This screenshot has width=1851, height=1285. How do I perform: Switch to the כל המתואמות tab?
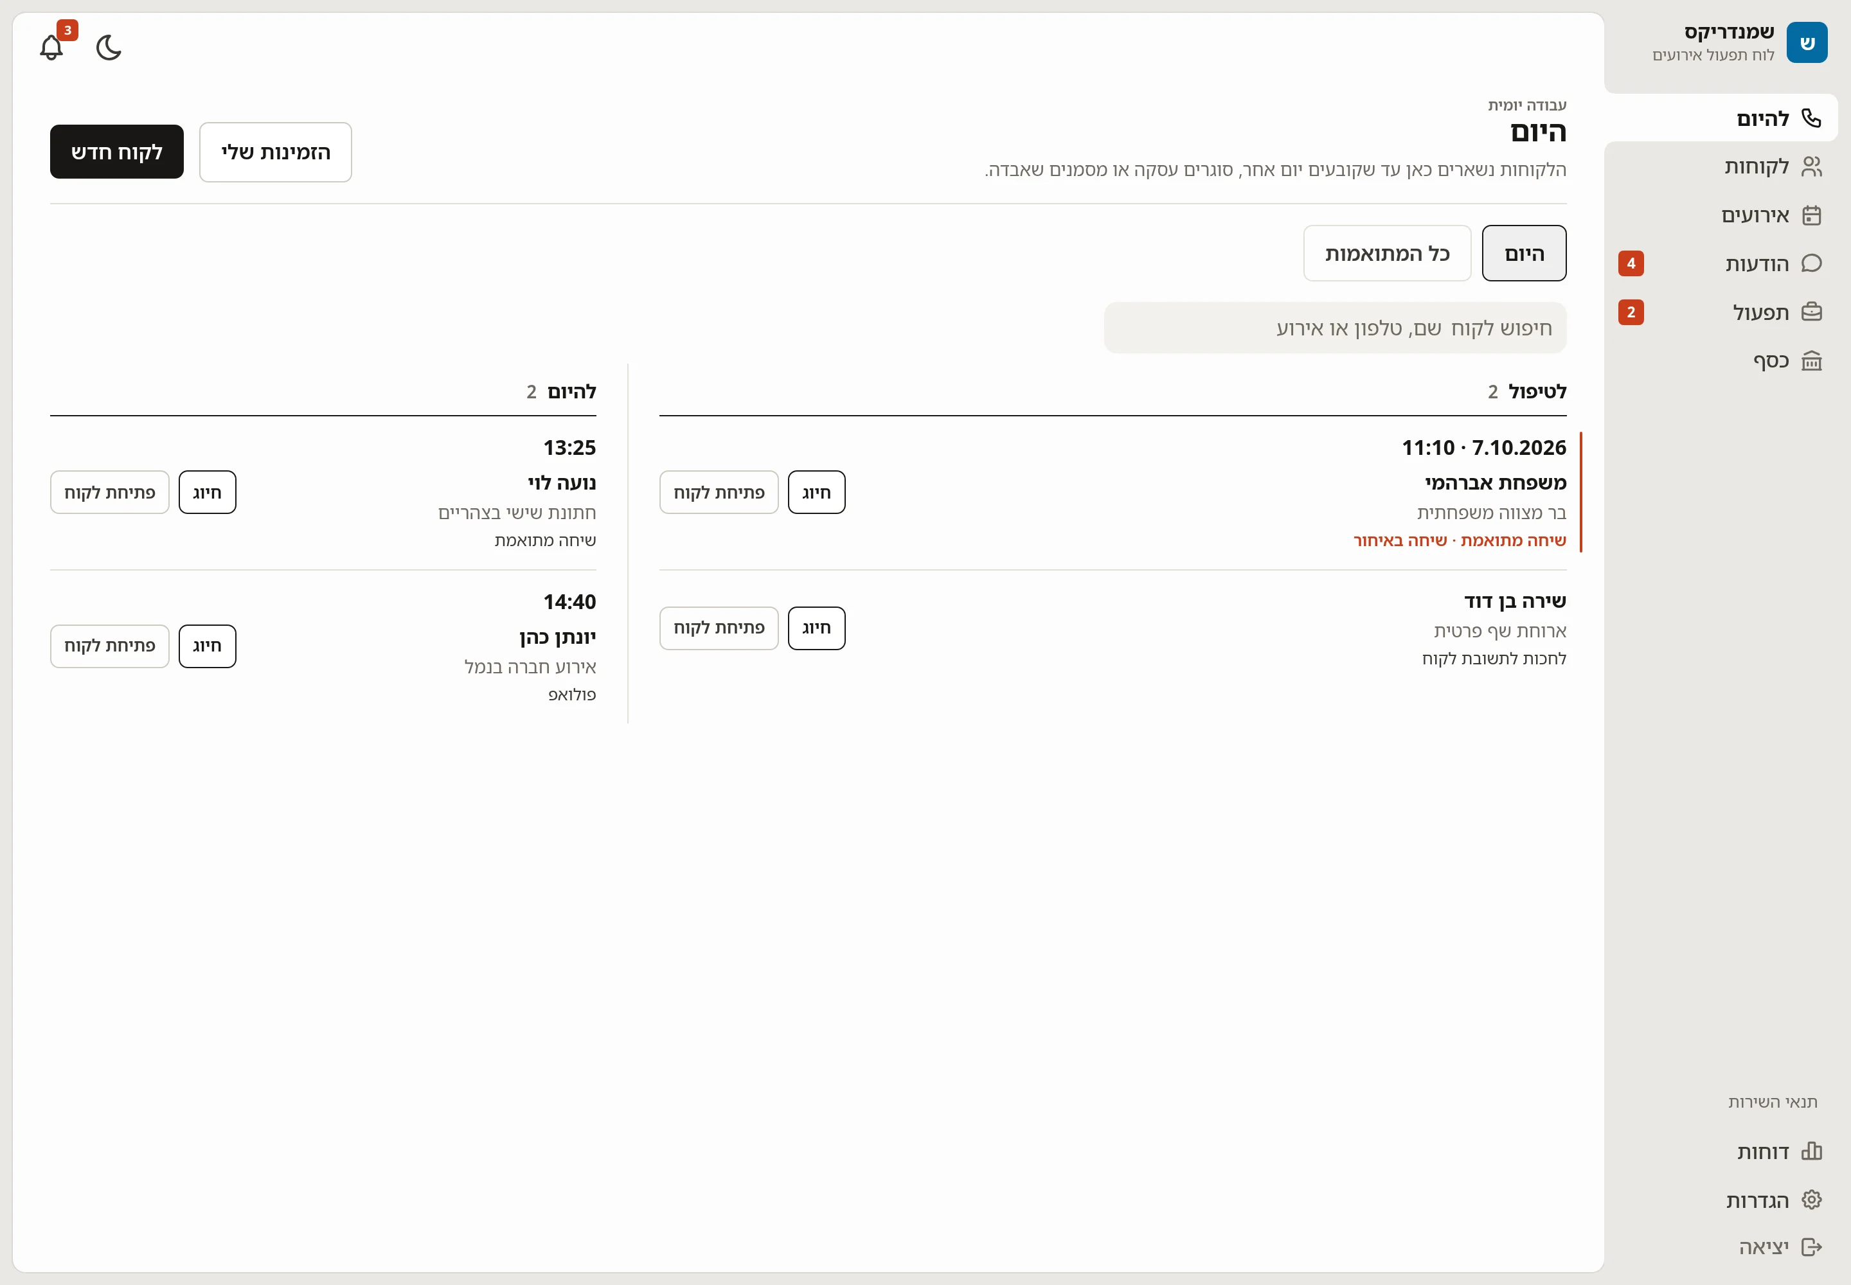click(1387, 254)
